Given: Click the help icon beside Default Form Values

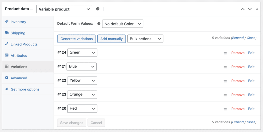Looking at the screenshot, I should [x=99, y=24].
